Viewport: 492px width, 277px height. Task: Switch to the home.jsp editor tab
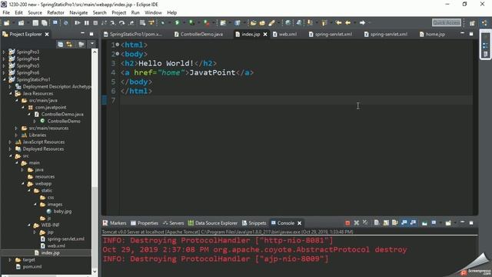tap(432, 34)
